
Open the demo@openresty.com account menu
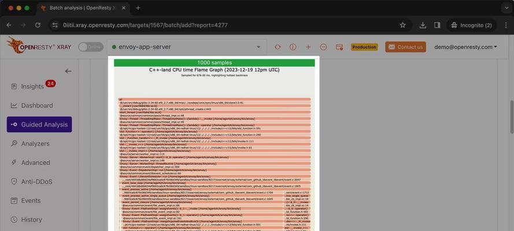[x=465, y=47]
